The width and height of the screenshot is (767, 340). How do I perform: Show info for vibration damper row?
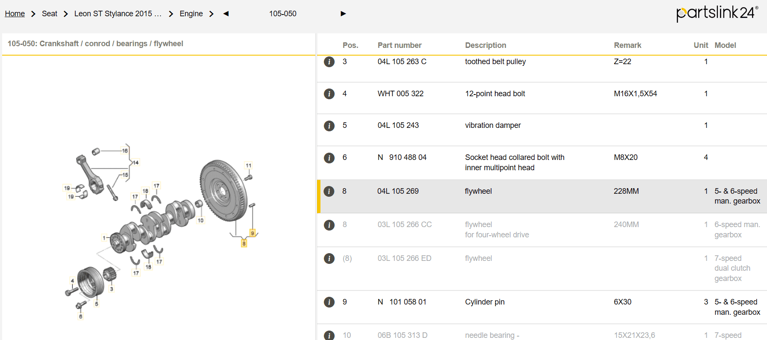(329, 126)
